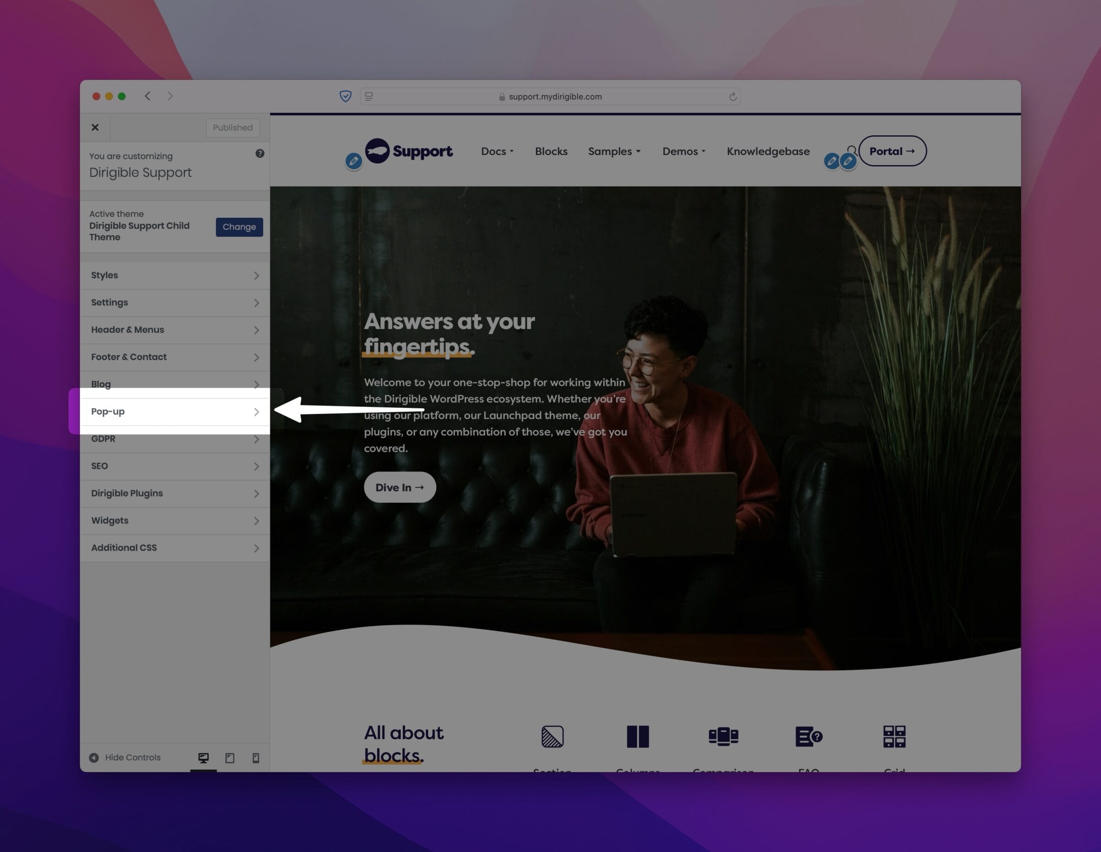Switch to mobile preview mode
Viewport: 1101px width, 852px height.
[256, 758]
